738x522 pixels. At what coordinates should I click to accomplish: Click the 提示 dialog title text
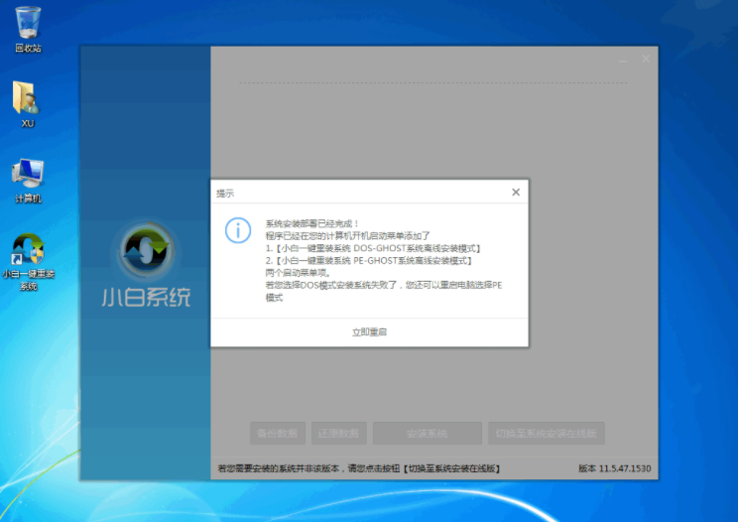pyautogui.click(x=225, y=194)
